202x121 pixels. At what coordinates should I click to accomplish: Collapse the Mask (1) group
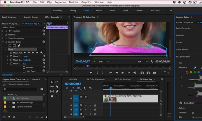pos(6,49)
